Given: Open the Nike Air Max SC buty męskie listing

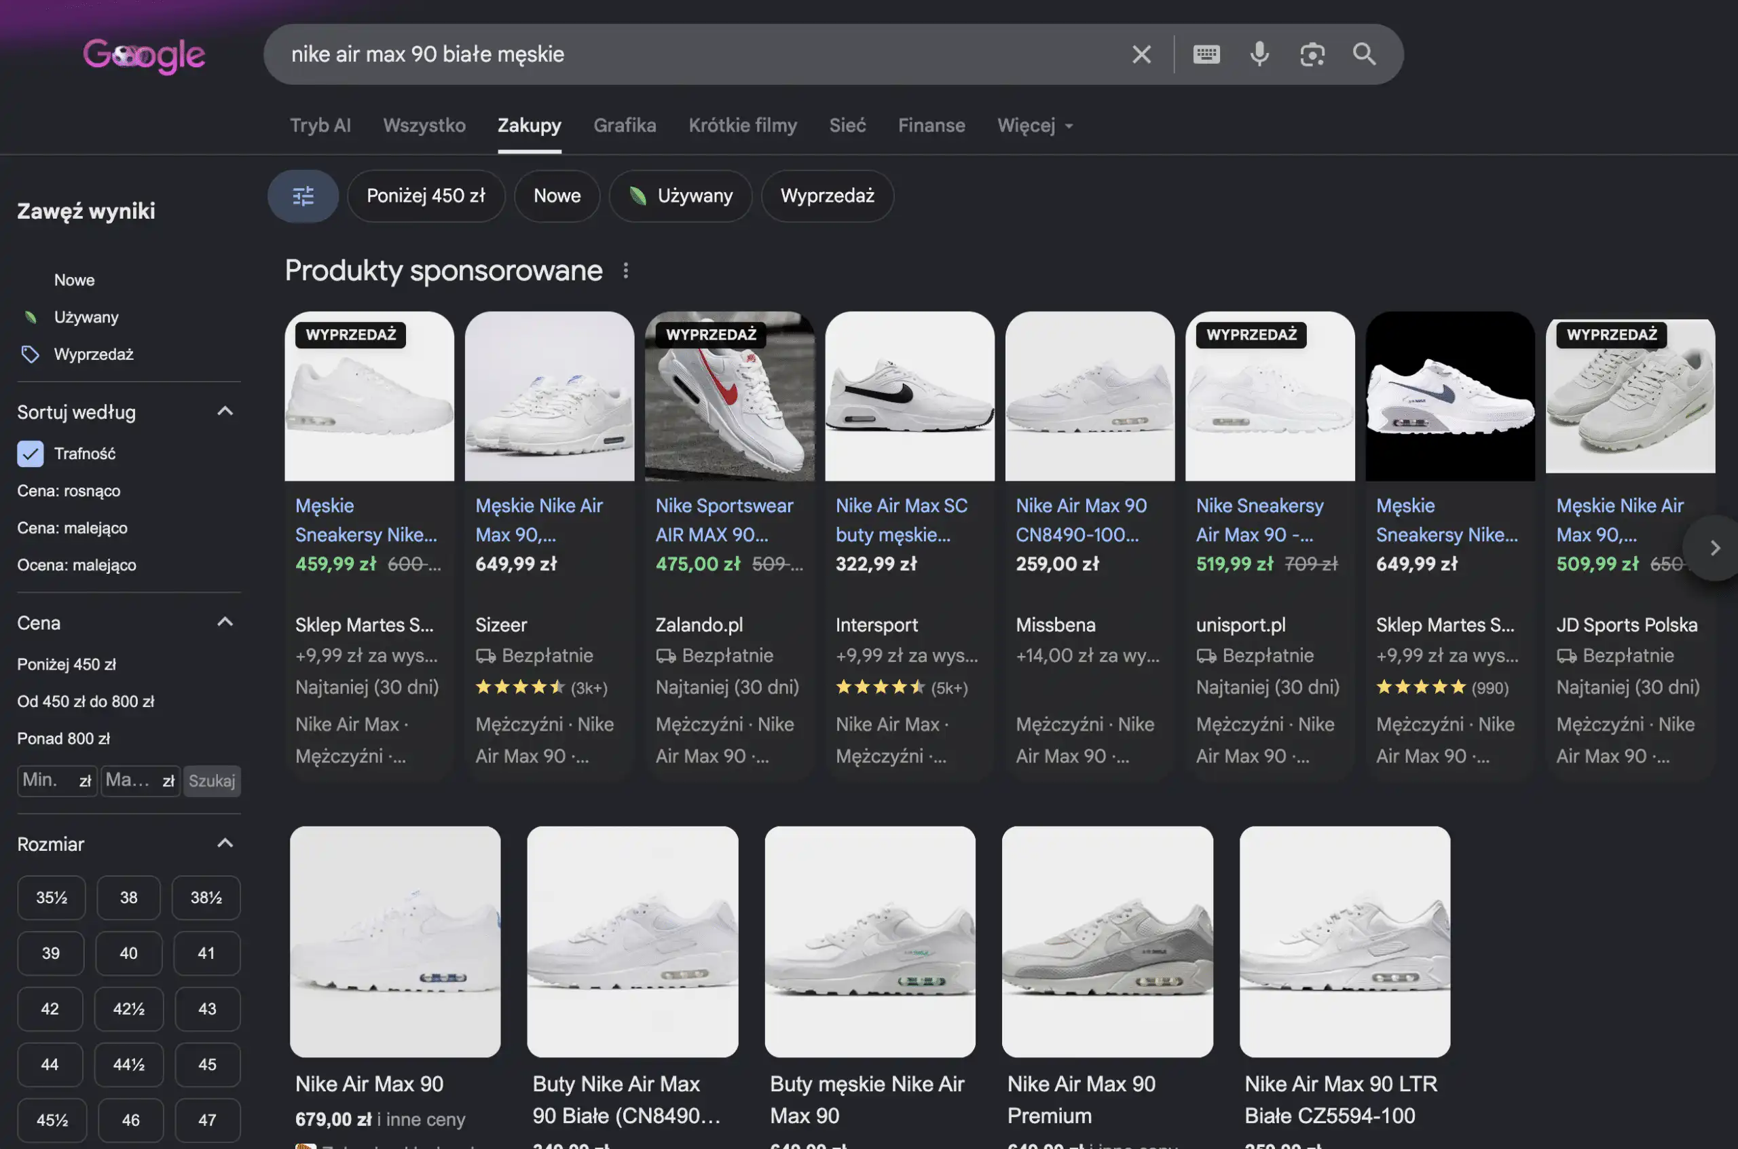Looking at the screenshot, I should [902, 520].
